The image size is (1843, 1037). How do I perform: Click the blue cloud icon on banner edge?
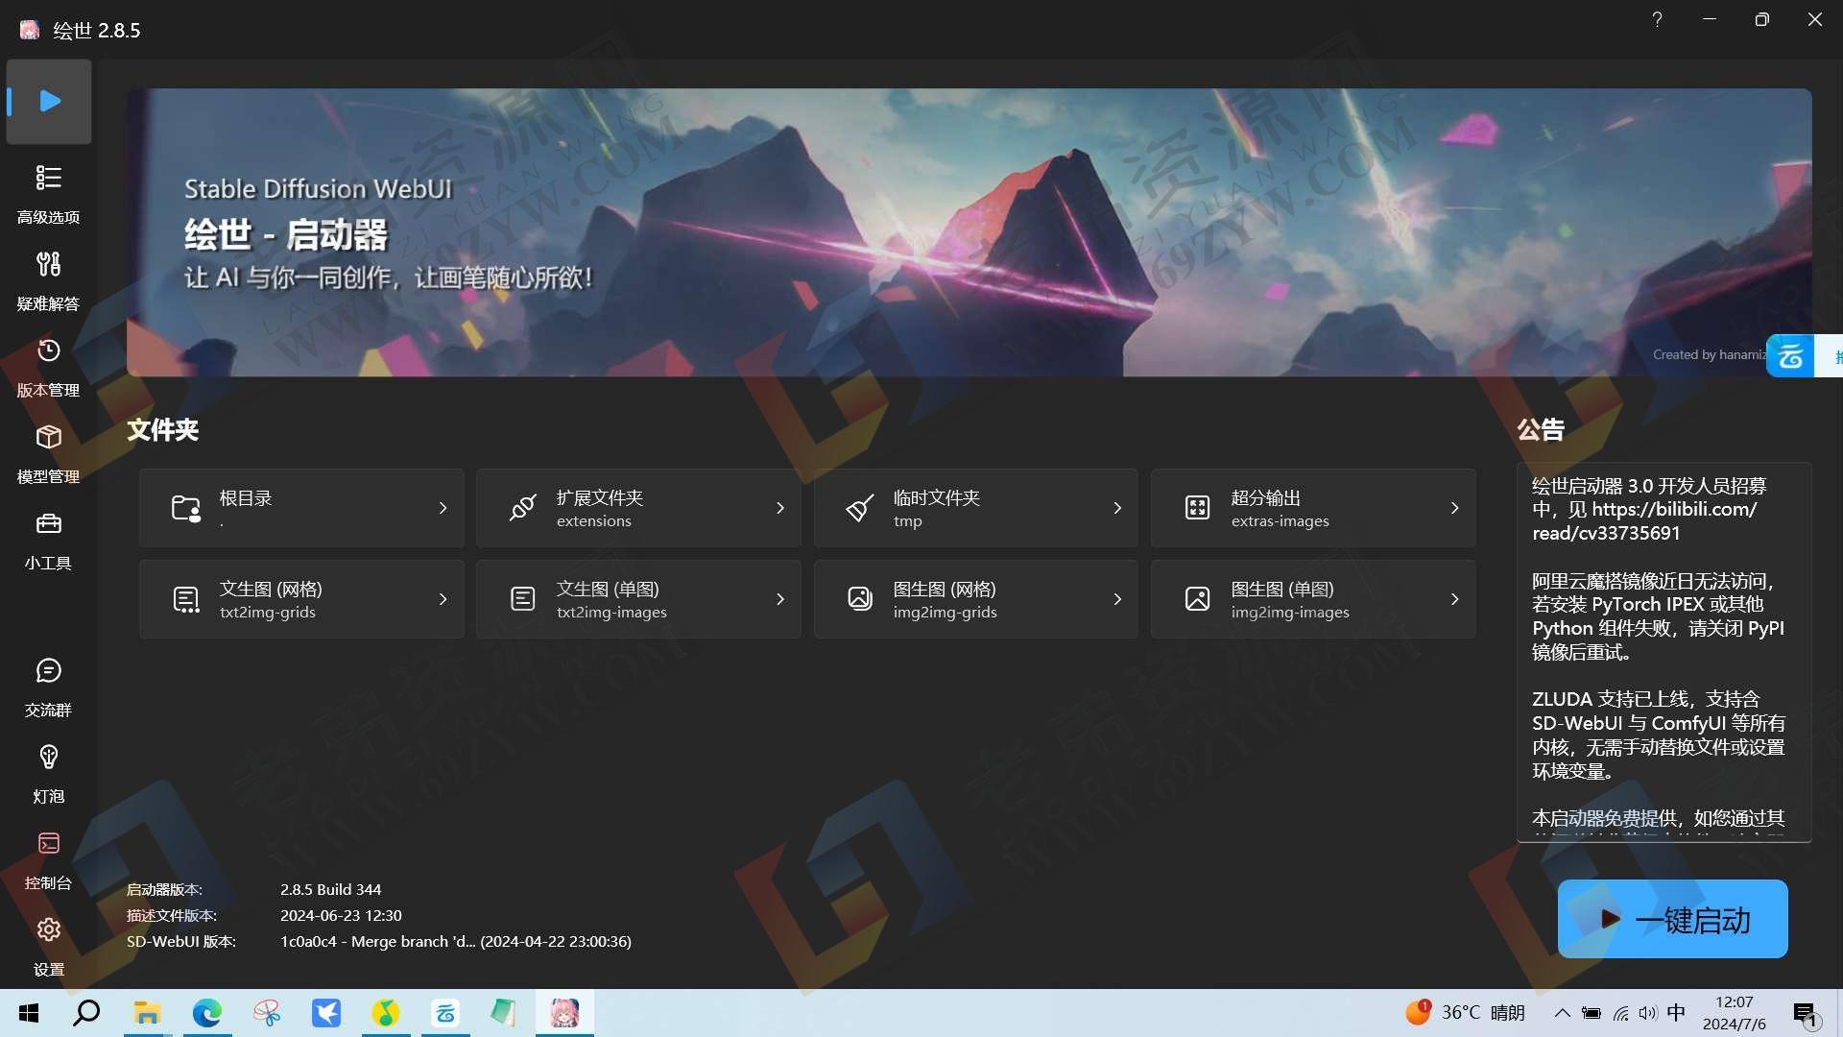click(1790, 356)
